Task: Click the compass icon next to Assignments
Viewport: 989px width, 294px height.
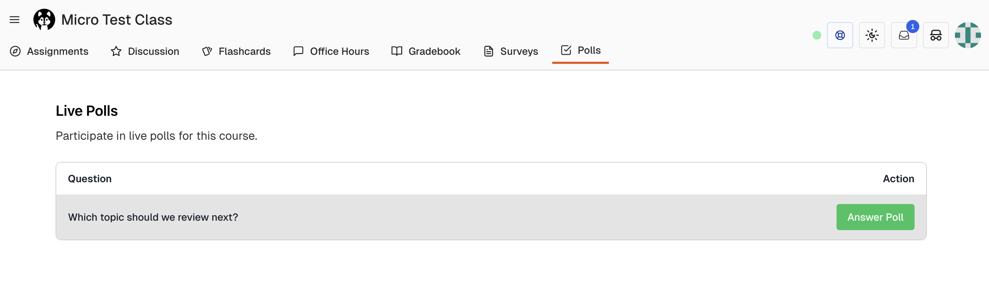Action: coord(16,51)
